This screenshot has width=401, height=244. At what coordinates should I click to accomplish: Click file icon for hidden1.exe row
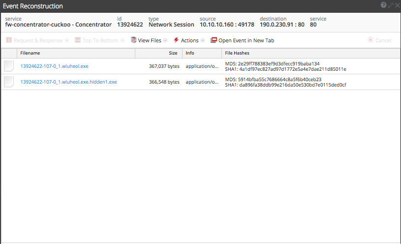(9, 82)
